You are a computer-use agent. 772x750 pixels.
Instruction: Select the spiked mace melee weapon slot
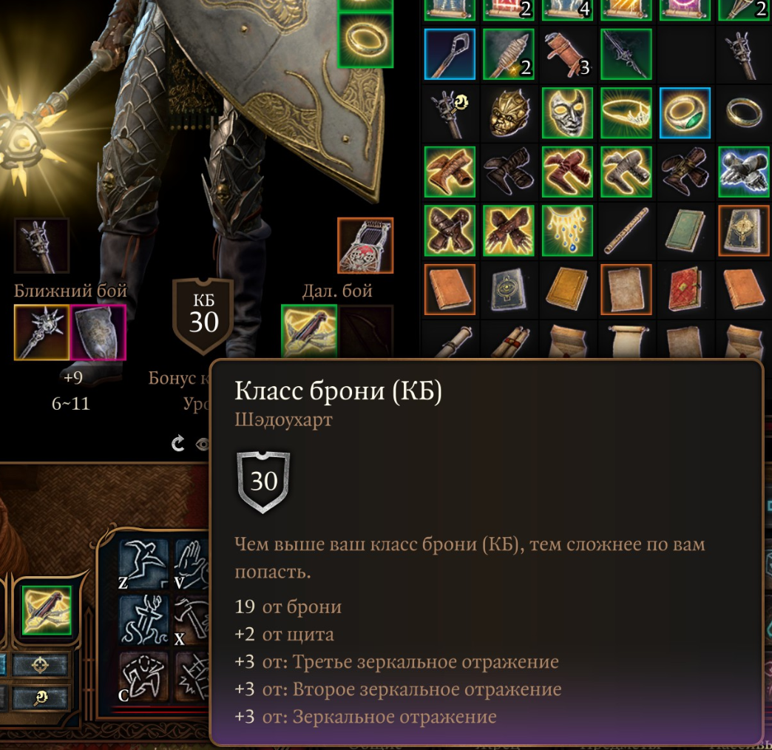[x=42, y=332]
